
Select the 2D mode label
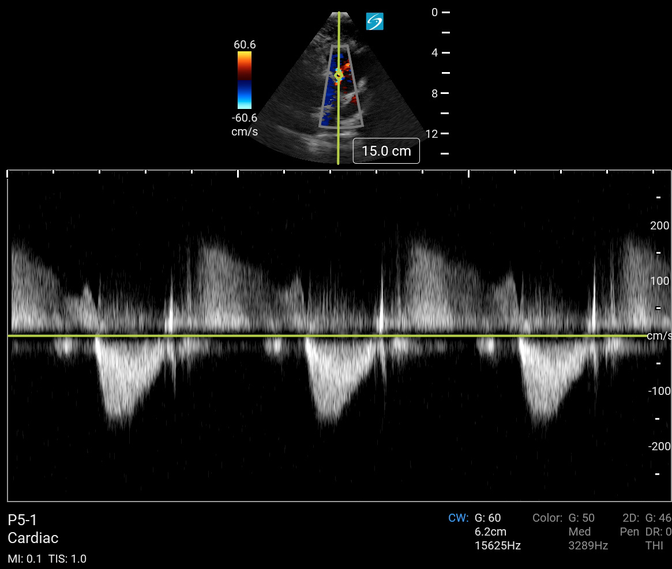point(630,518)
